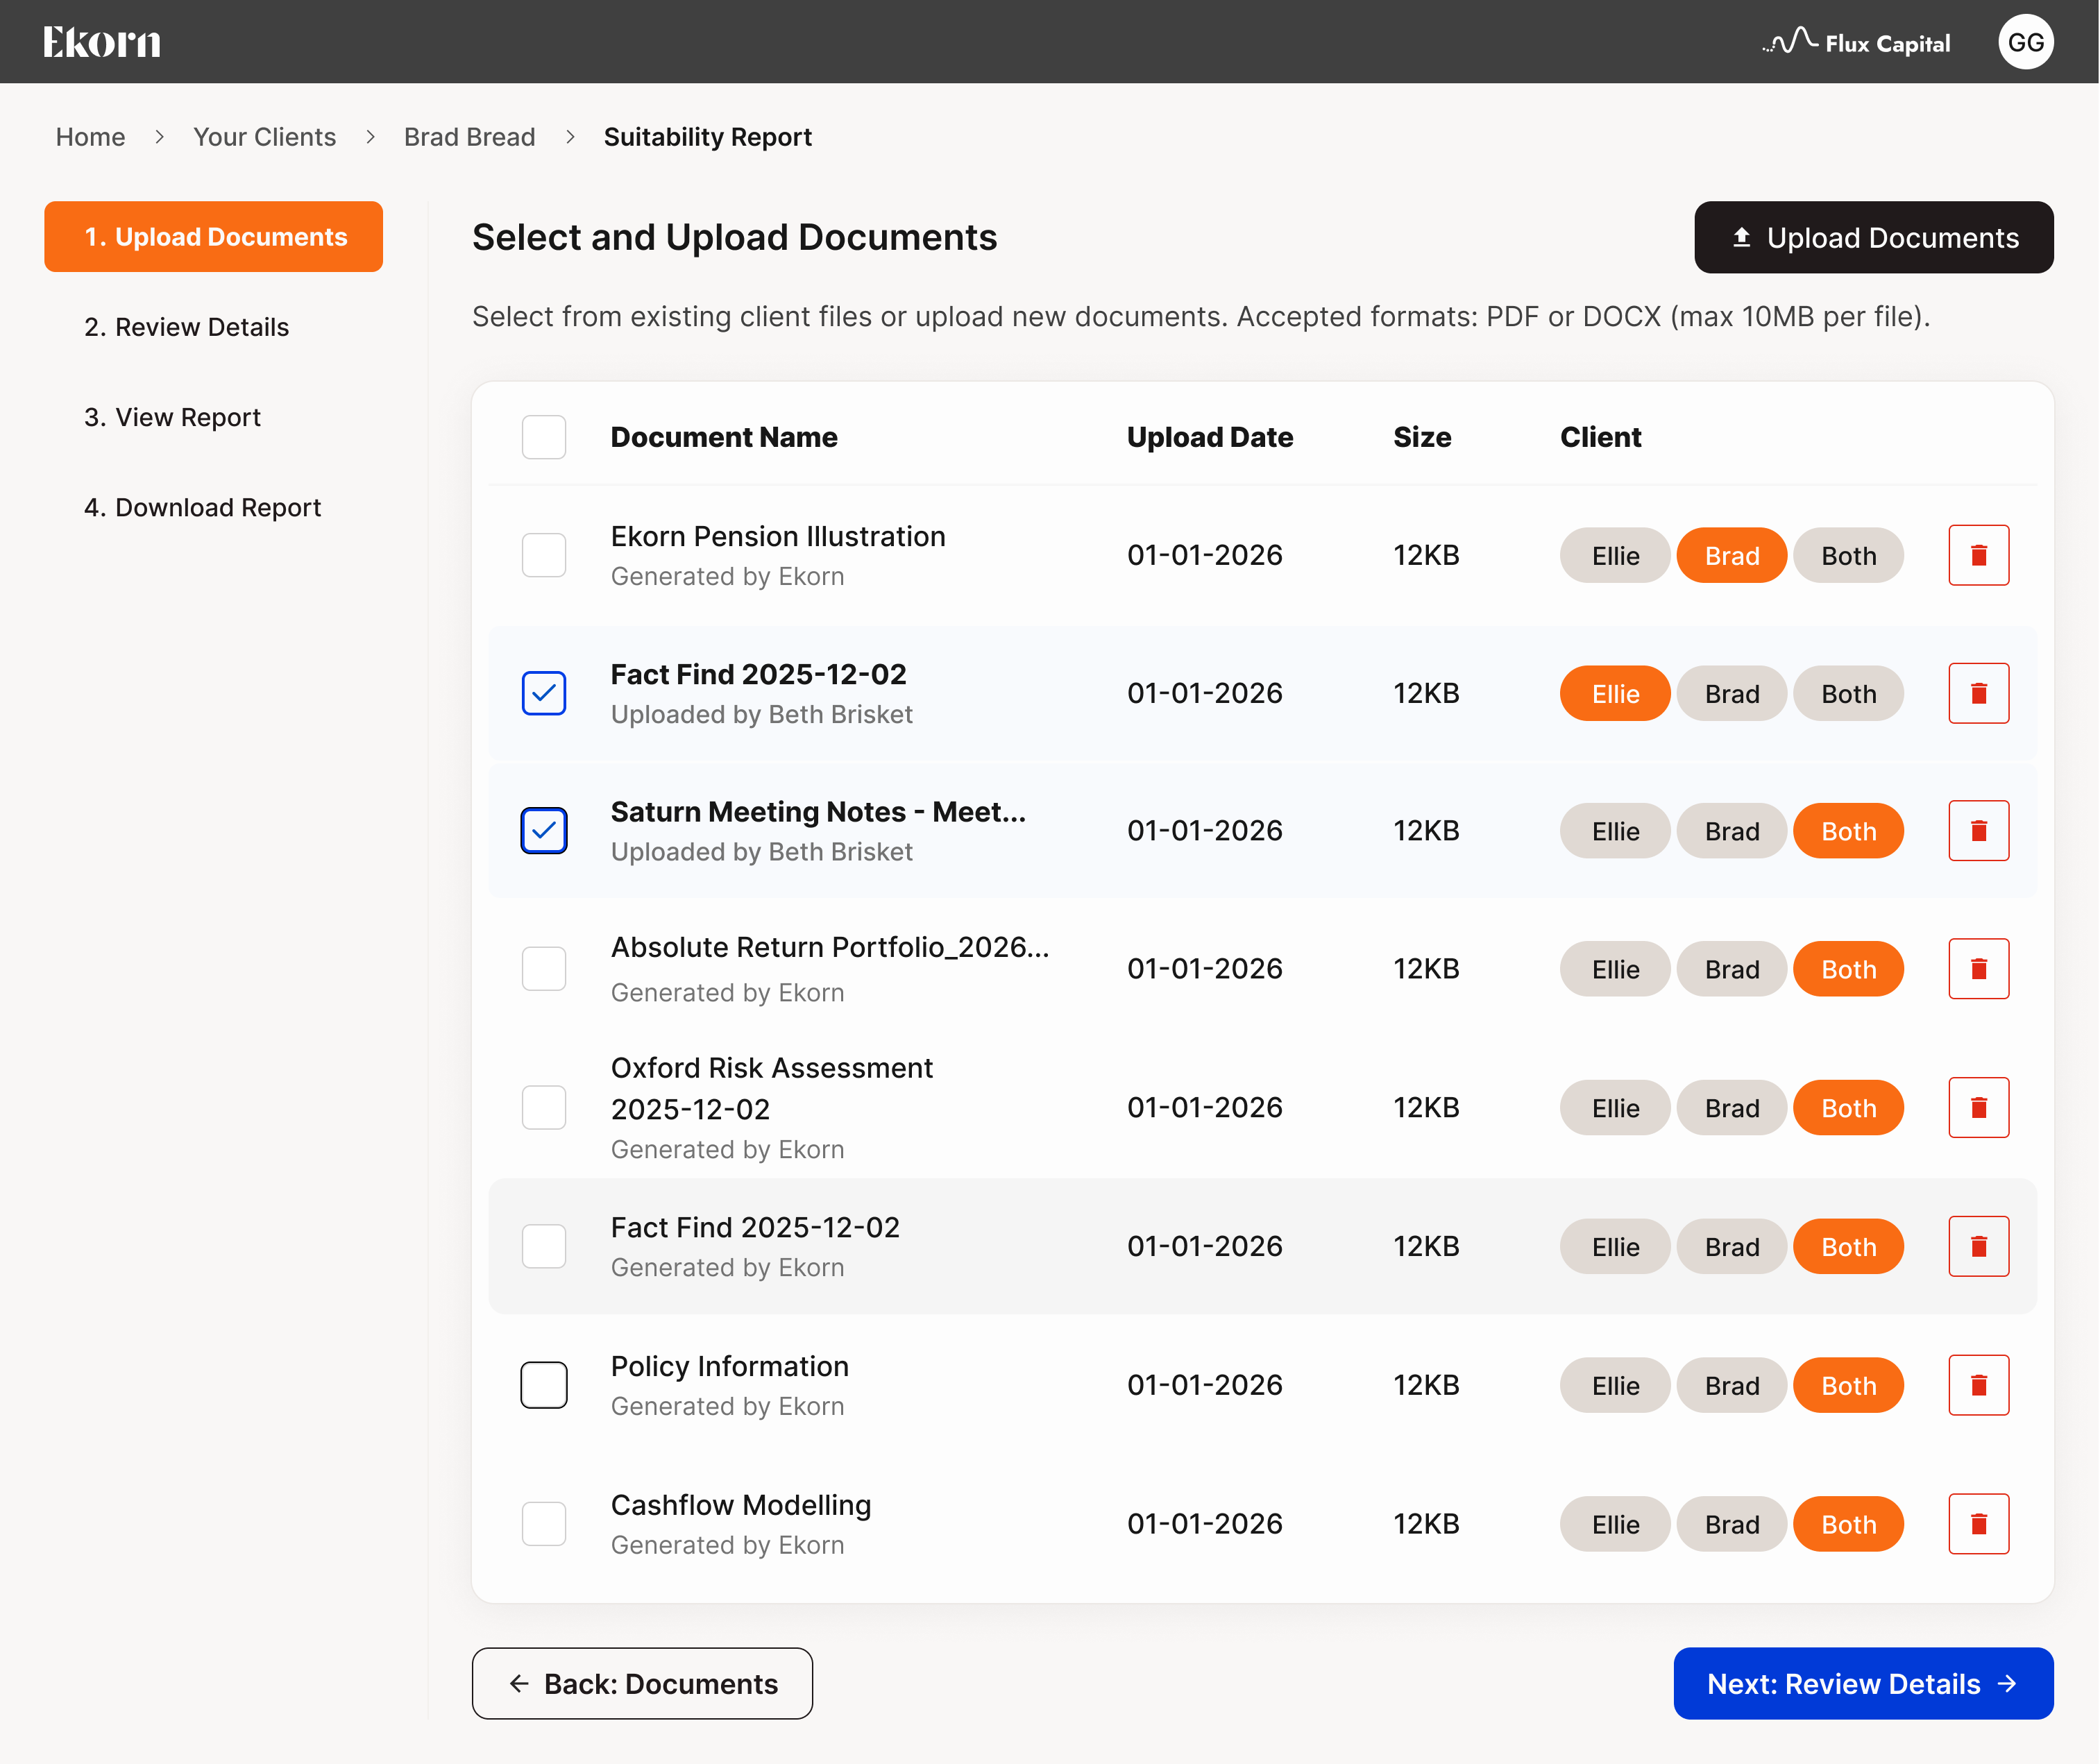Remove the Oxford Risk Assessment document
This screenshot has width=2100, height=1764.
(x=1978, y=1107)
